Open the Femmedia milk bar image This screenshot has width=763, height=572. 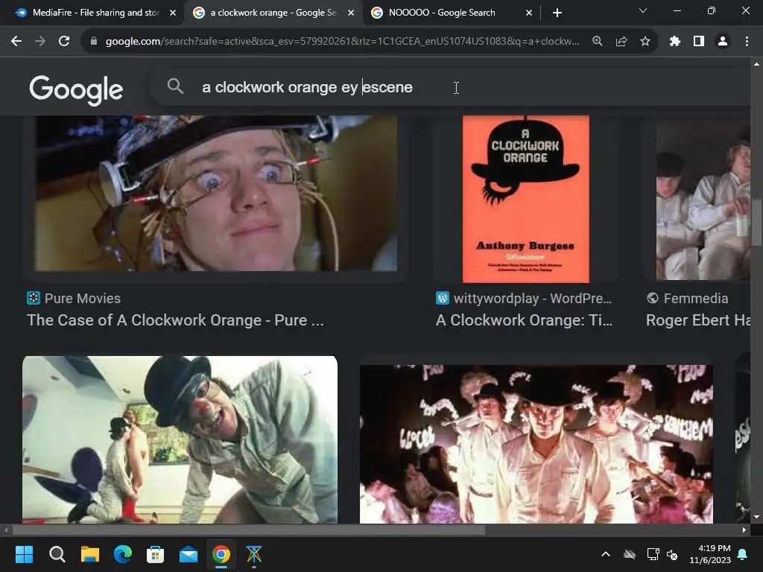pos(703,198)
